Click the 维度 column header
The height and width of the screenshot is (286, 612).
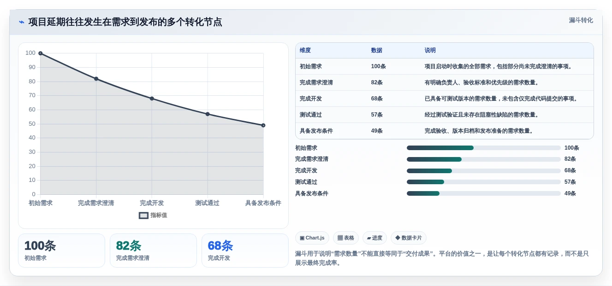coord(305,50)
